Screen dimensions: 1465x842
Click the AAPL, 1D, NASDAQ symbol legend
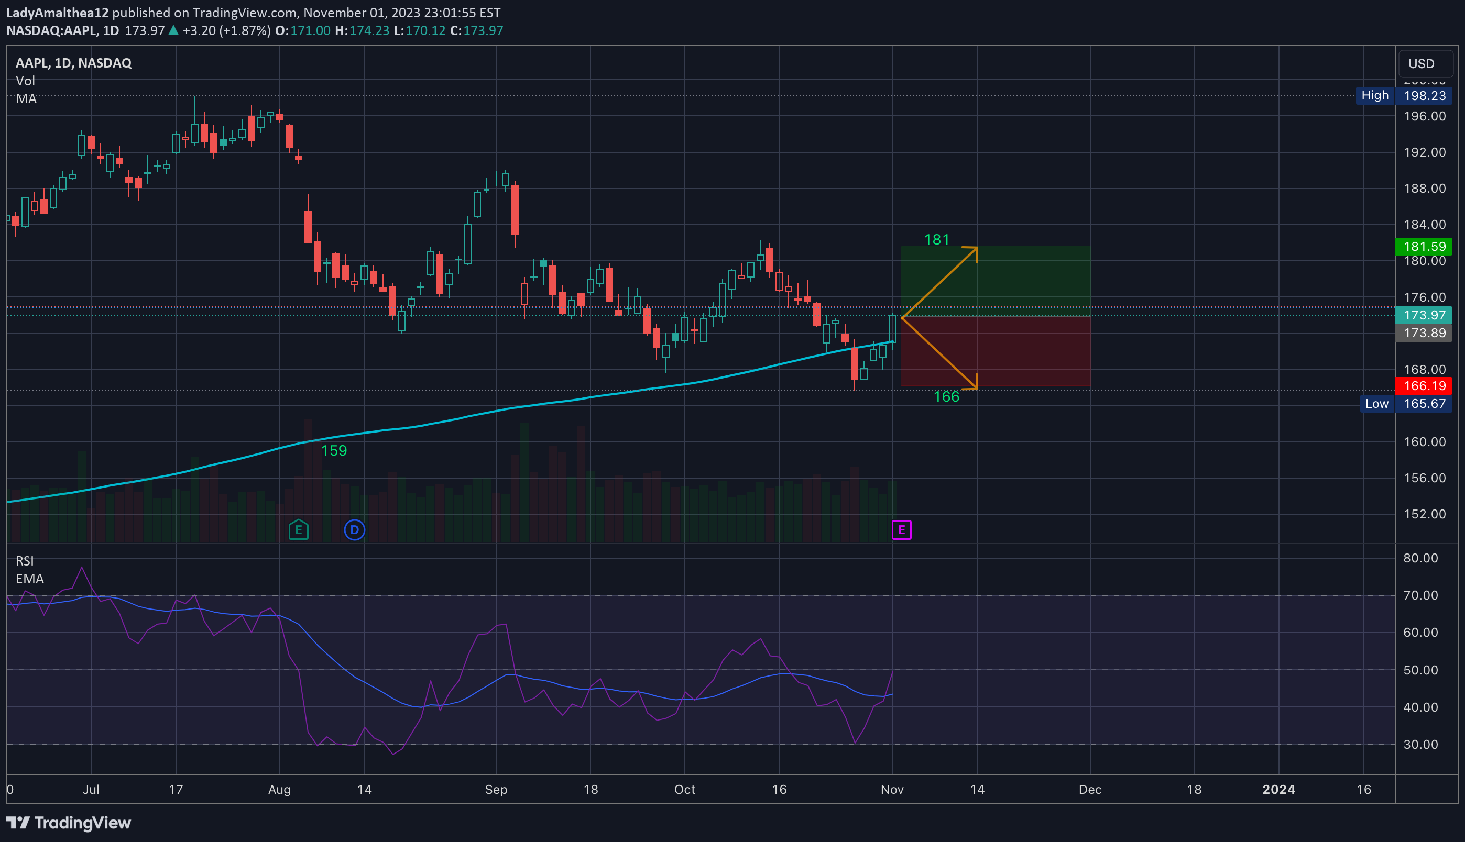pos(73,63)
